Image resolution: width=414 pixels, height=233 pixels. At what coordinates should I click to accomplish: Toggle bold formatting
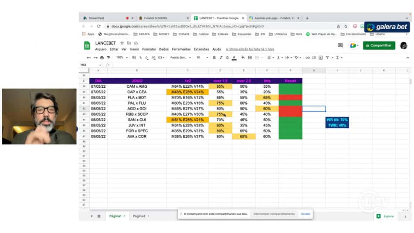214,58
